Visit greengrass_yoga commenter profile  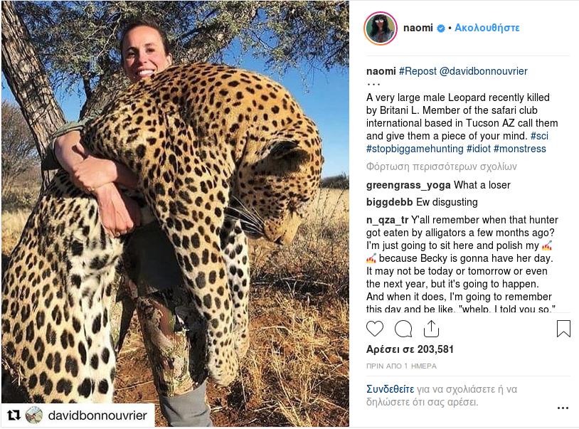tap(398, 184)
